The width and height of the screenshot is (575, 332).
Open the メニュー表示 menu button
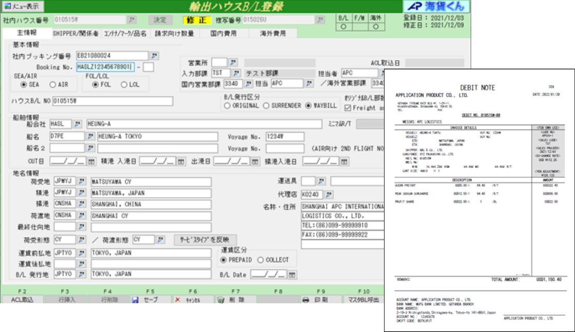coord(23,6)
